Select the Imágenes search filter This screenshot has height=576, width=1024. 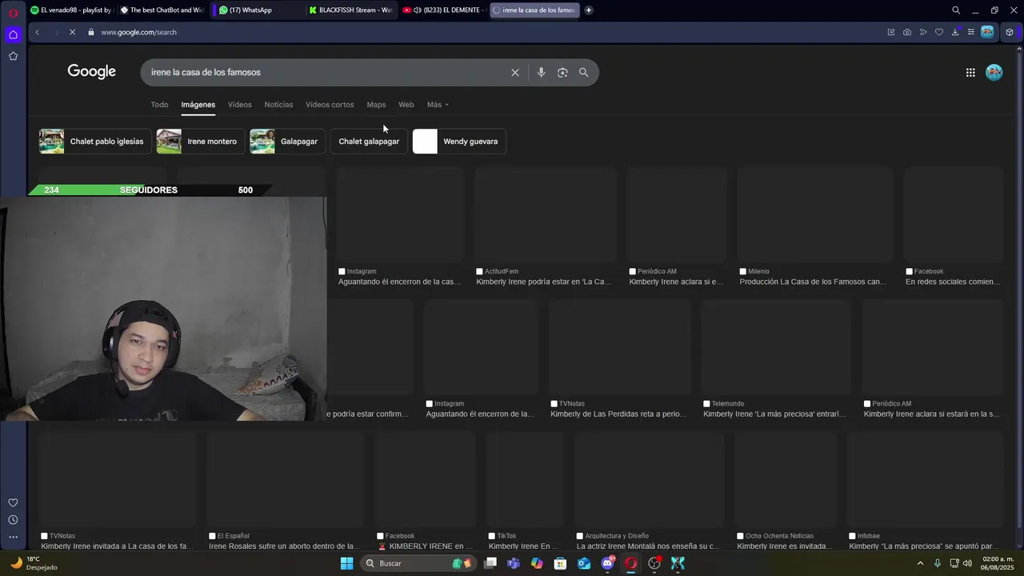pos(198,105)
